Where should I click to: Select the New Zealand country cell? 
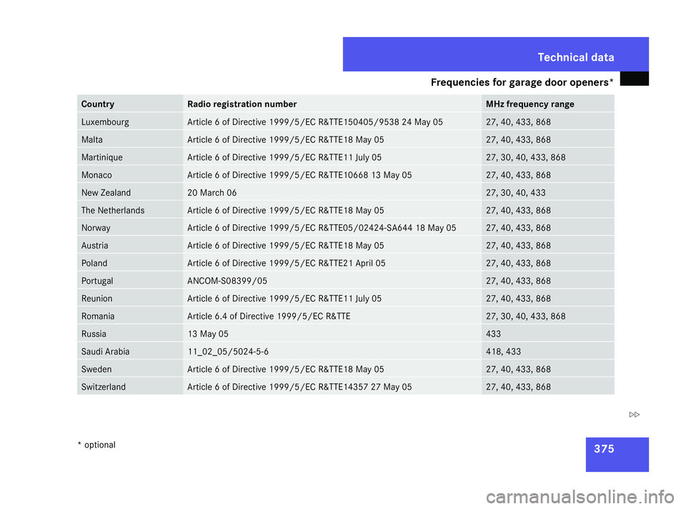click(x=130, y=192)
